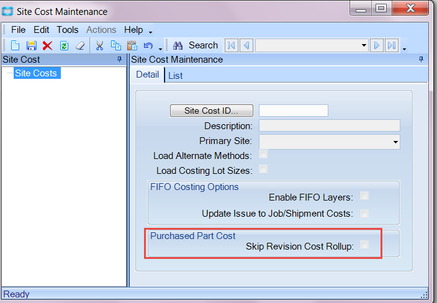Toggle Update Issue to Job/Shipment Costs
The height and width of the screenshot is (303, 437).
click(x=364, y=214)
